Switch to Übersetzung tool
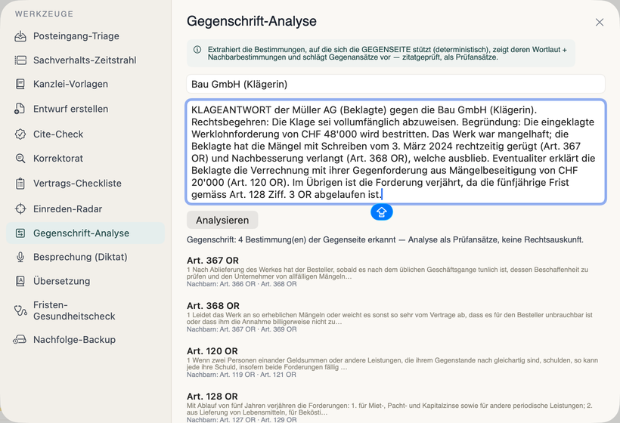620x423 pixels. pyautogui.click(x=85, y=281)
